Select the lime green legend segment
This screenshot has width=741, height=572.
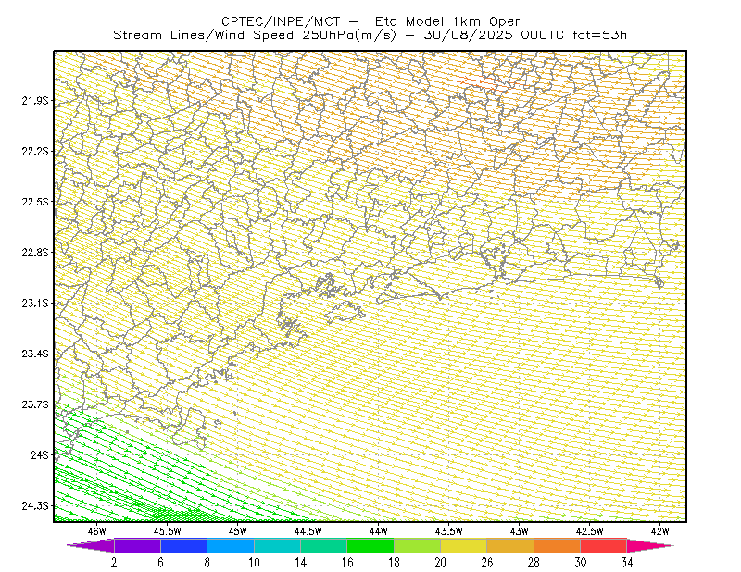[418, 545]
